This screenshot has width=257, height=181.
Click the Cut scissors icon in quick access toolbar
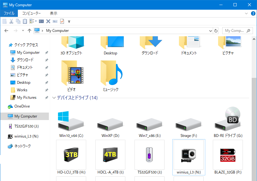pos(11,21)
